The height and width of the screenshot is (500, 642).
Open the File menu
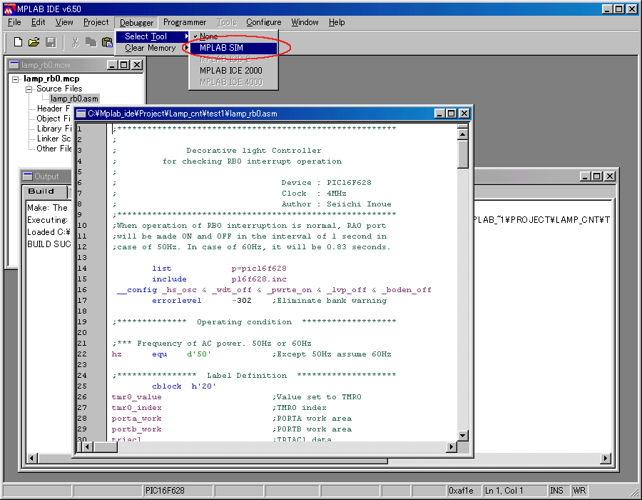click(14, 22)
